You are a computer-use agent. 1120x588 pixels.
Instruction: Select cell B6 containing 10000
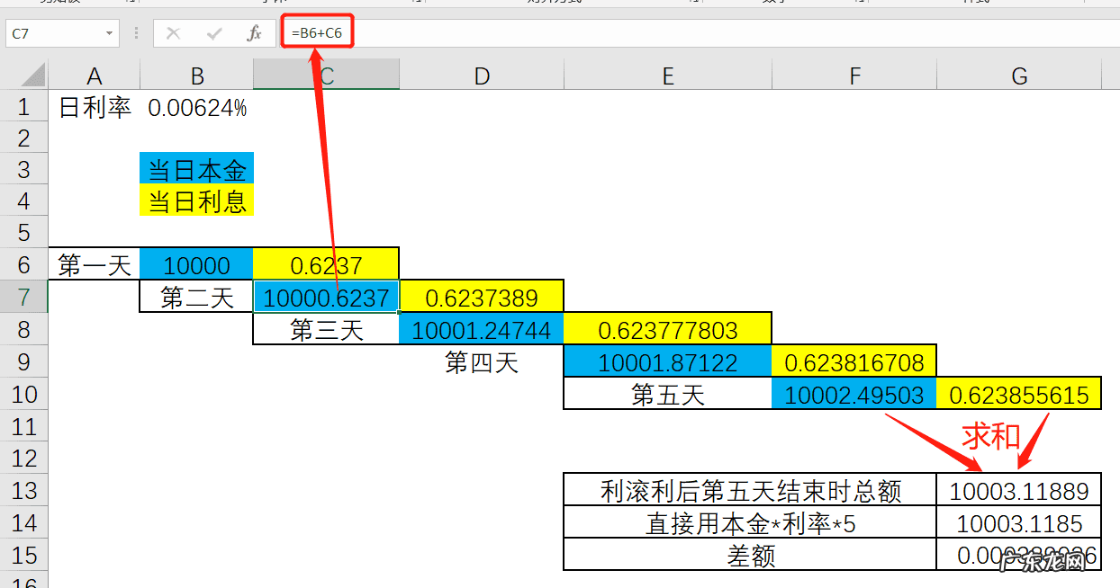196,263
